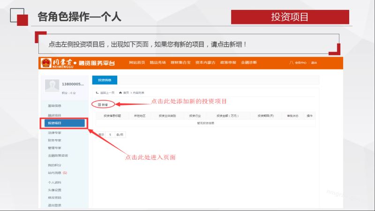Image resolution: width=375 pixels, height=211 pixels.
Task: Go to 理财集合宝 navigation item
Action: click(x=180, y=62)
